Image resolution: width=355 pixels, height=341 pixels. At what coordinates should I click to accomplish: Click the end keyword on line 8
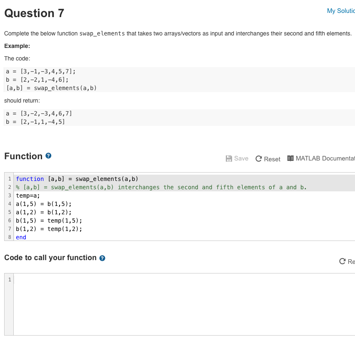[x=20, y=237]
